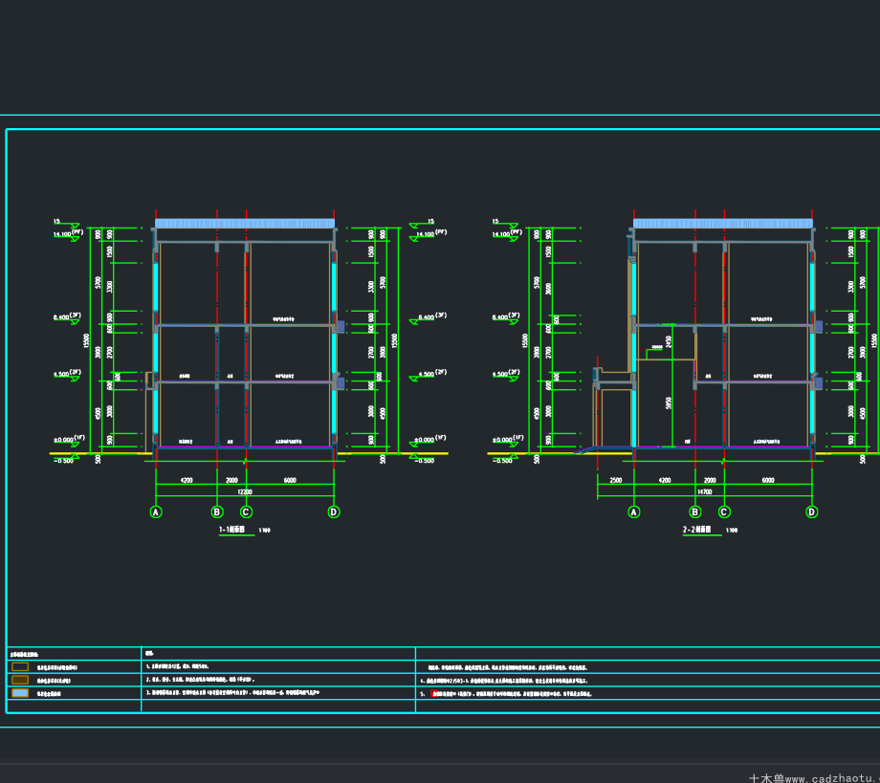Select the brown-filled legend swatch in row two
This screenshot has height=783, width=880.
coord(20,680)
